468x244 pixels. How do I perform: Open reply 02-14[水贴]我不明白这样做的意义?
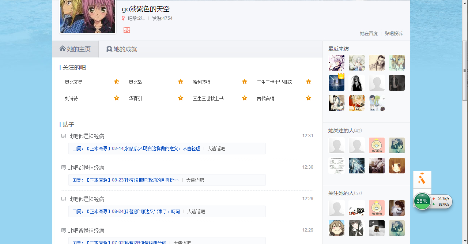[x=136, y=149]
